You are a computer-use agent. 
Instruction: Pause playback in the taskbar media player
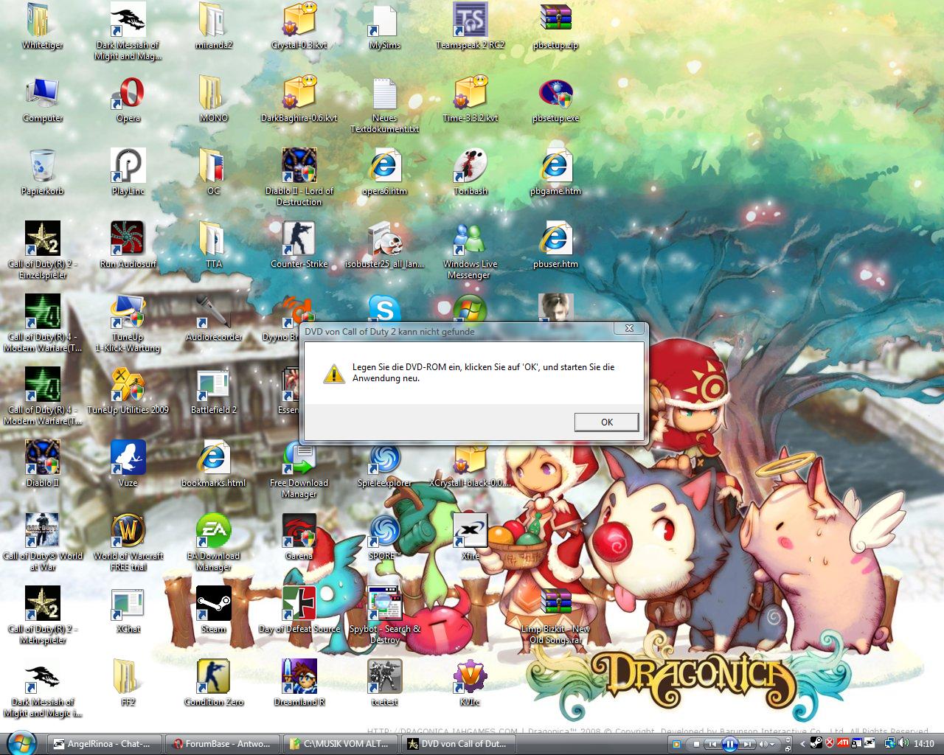pos(729,744)
